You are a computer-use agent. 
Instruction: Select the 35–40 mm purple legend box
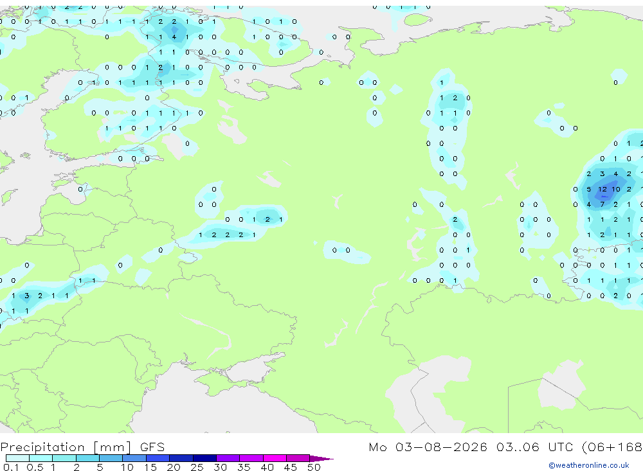(x=251, y=458)
